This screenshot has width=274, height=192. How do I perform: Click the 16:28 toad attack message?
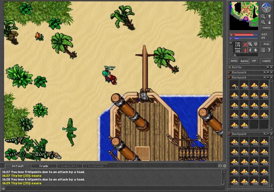pos(43,179)
